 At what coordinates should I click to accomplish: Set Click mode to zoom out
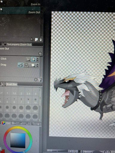34,59
